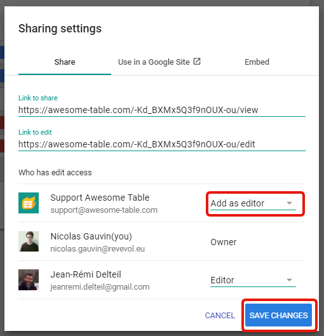The width and height of the screenshot is (324, 336).
Task: Open Jean-Rémi Delteil's Editor role dropdown
Action: (x=253, y=280)
